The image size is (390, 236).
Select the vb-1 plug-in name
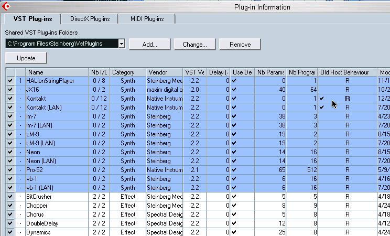pos(31,179)
